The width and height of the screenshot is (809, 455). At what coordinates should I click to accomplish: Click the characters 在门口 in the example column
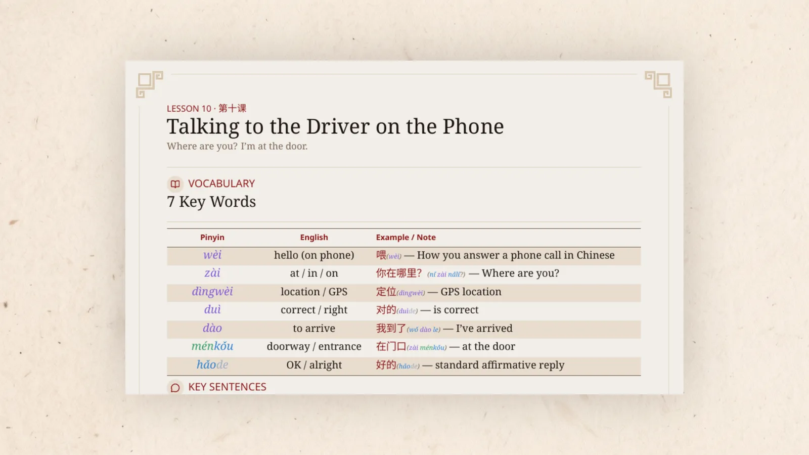coord(391,346)
